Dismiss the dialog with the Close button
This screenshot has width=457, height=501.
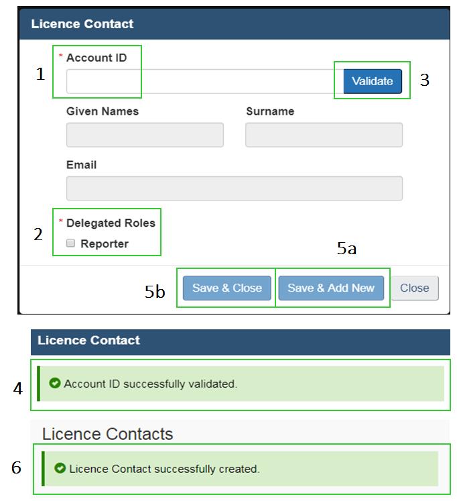414,288
